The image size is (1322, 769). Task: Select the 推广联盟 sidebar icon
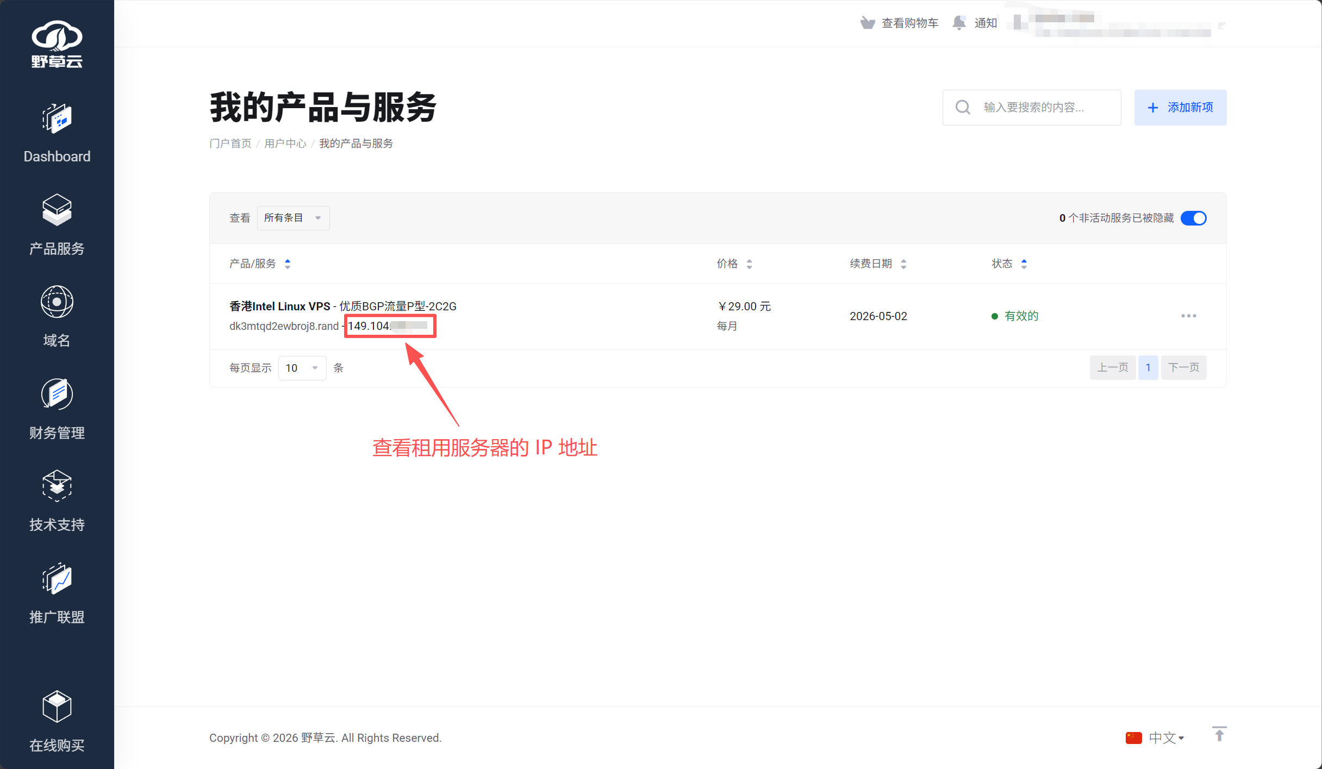tap(57, 594)
